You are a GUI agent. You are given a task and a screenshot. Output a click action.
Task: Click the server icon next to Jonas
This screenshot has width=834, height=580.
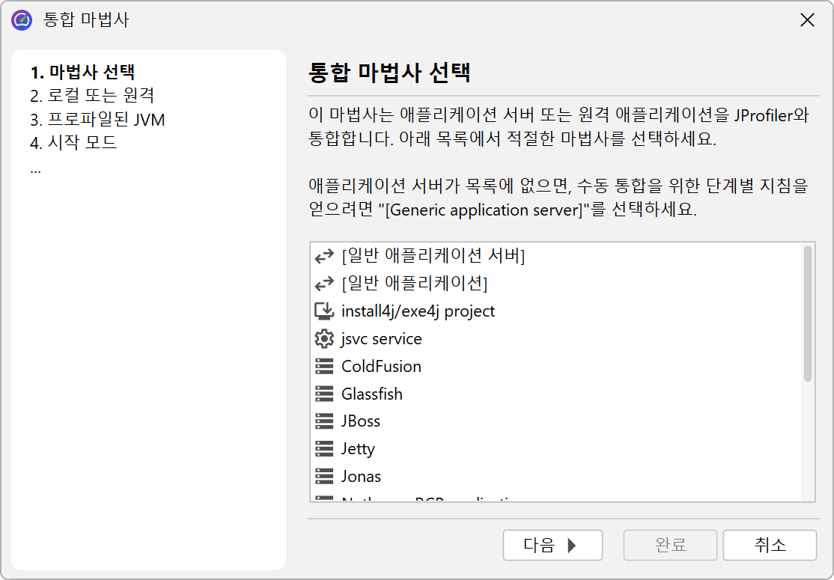tap(324, 476)
